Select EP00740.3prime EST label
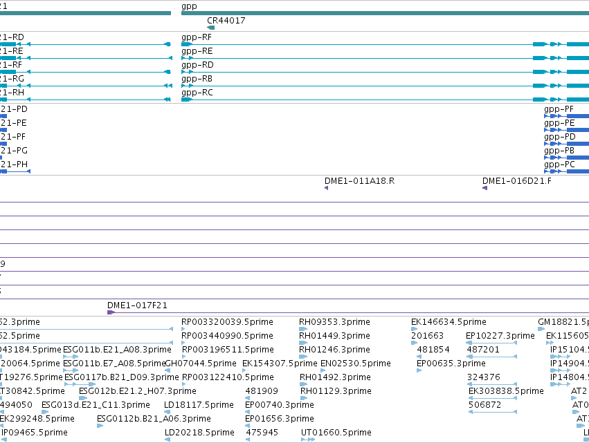Image resolution: width=589 pixels, height=443 pixels. [280, 405]
